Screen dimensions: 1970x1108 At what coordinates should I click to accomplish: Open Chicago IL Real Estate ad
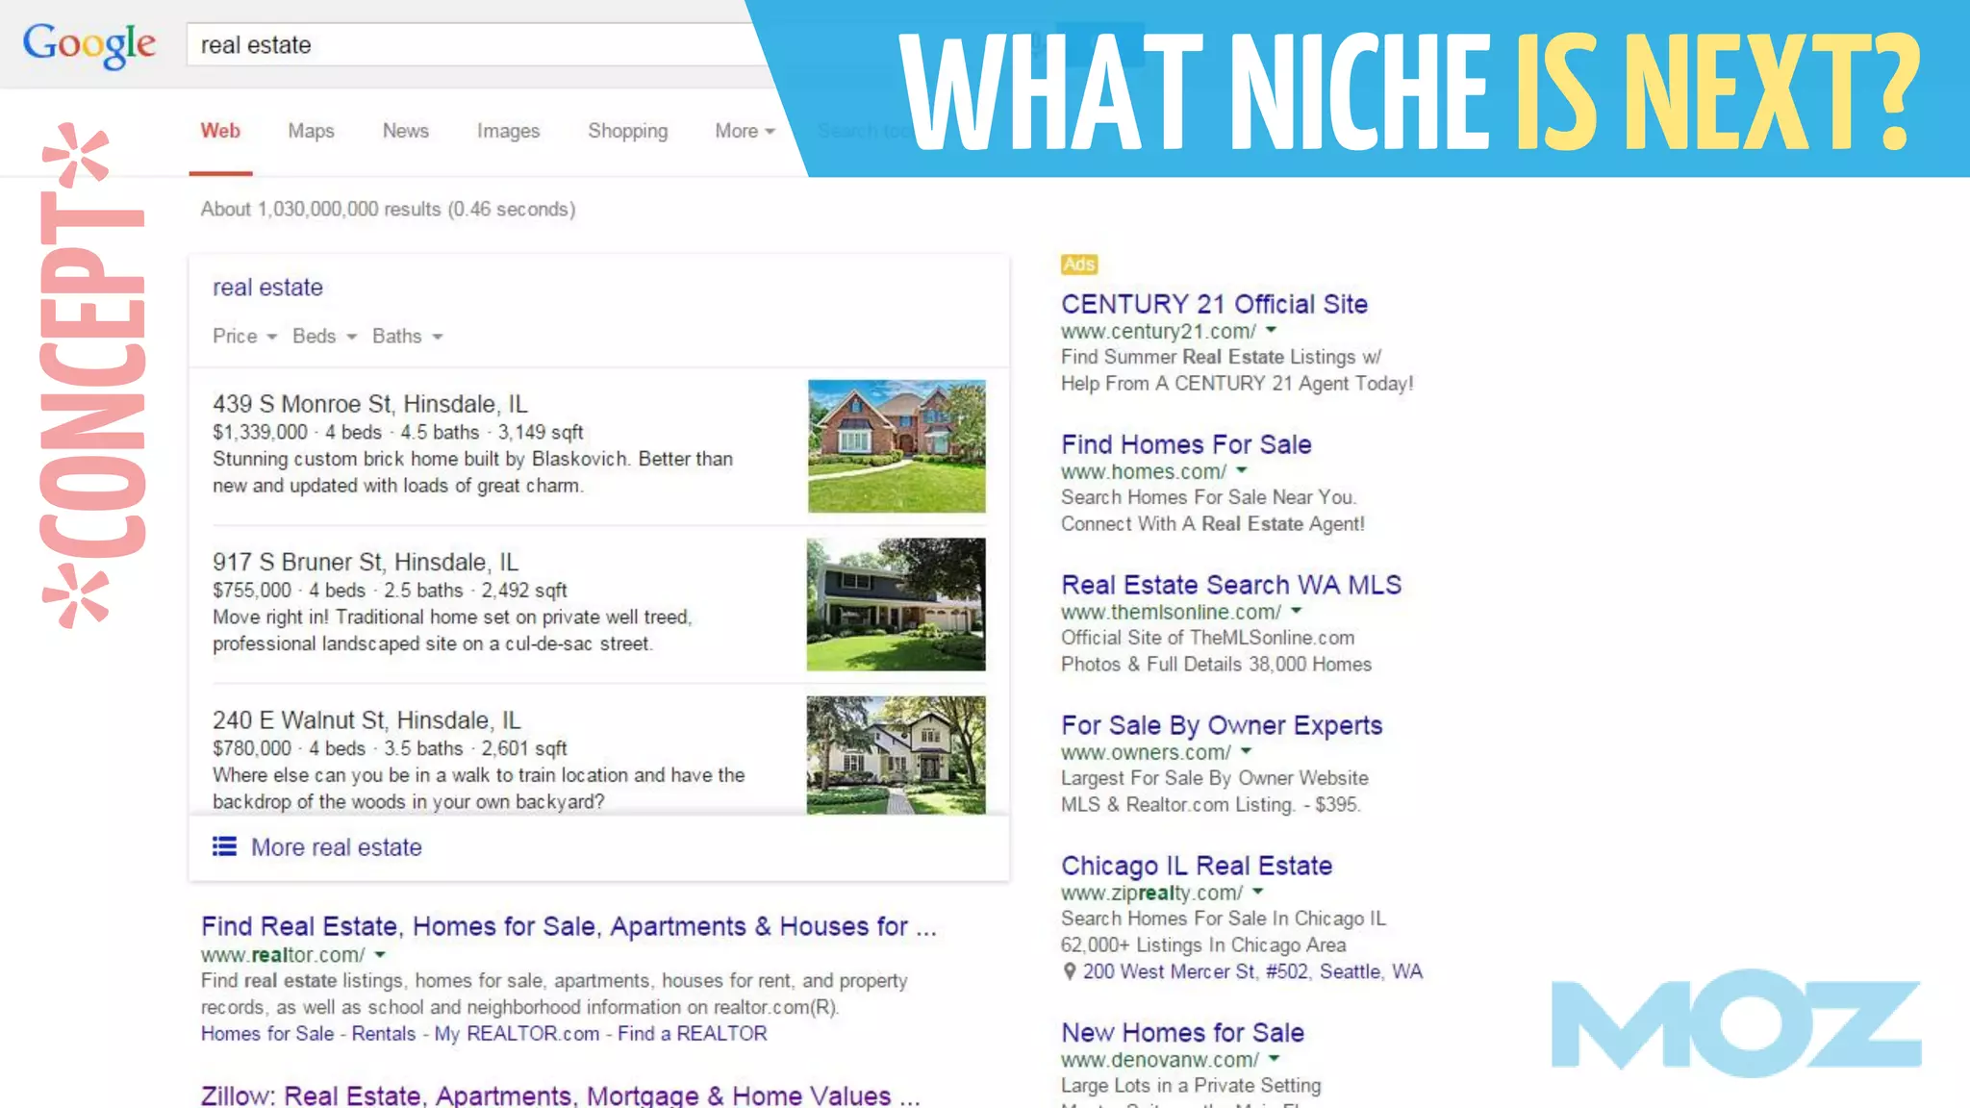(x=1197, y=866)
